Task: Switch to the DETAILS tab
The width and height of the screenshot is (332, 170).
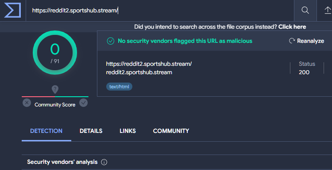Action: pos(91,131)
